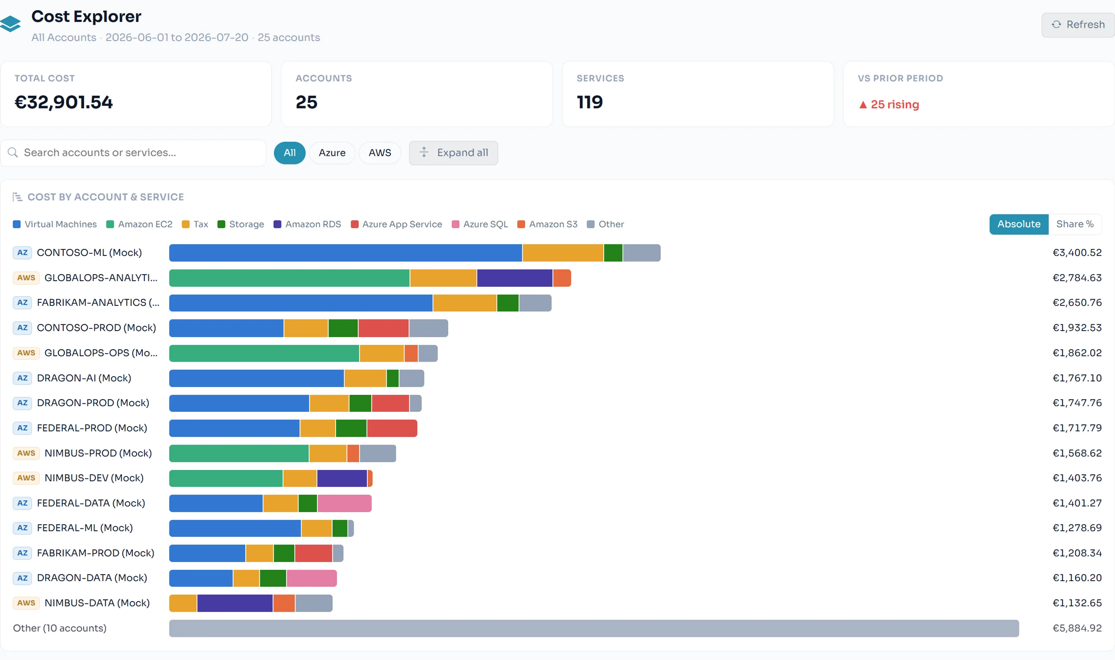
Task: Expand the GLOBALOPS-OPS account row
Action: (x=557, y=353)
